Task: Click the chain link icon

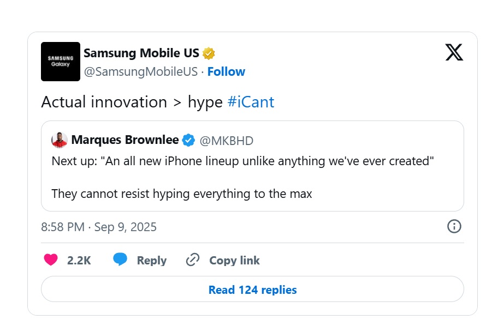Action: (x=193, y=259)
